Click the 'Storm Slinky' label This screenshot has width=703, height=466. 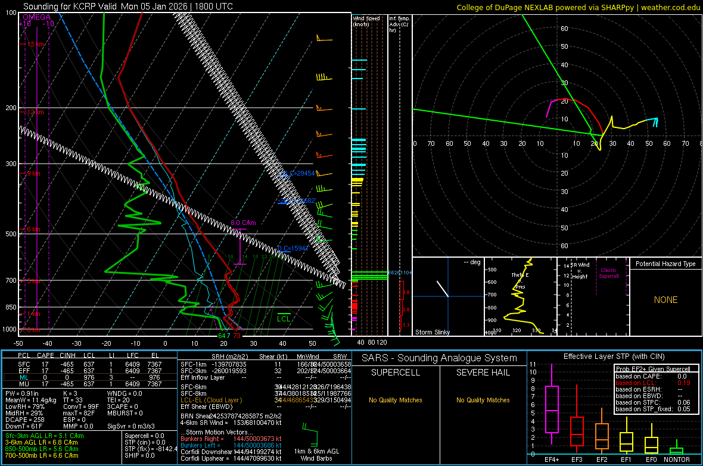[432, 332]
